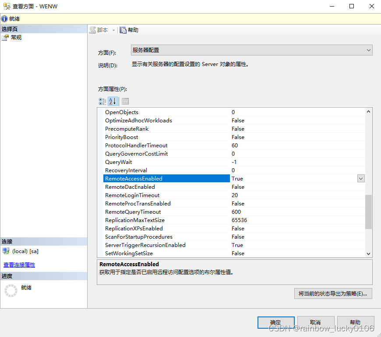Click the True value of RemoteAccessEnabled
This screenshot has width=381, height=337.
tap(237, 179)
